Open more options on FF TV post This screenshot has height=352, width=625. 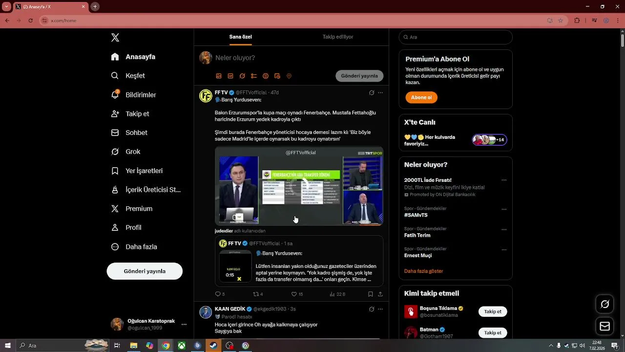pos(380,92)
